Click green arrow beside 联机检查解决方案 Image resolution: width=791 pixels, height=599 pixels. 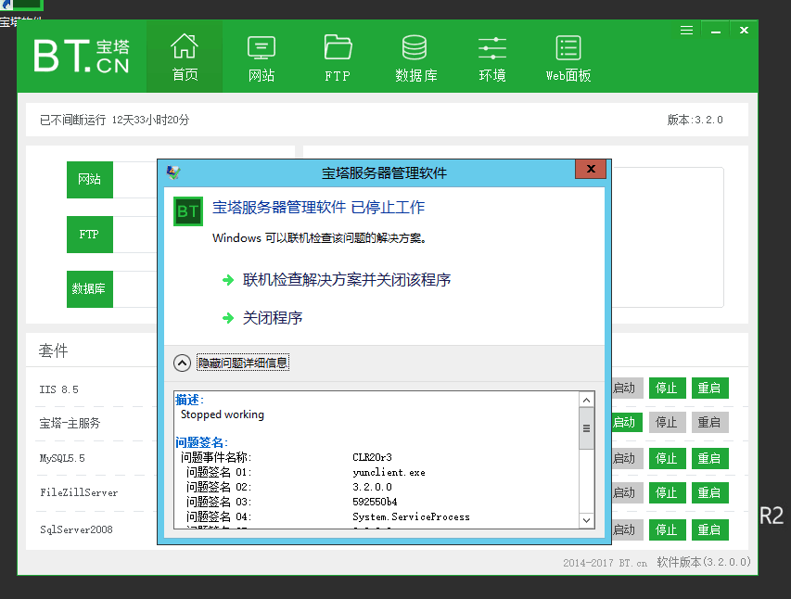(228, 280)
